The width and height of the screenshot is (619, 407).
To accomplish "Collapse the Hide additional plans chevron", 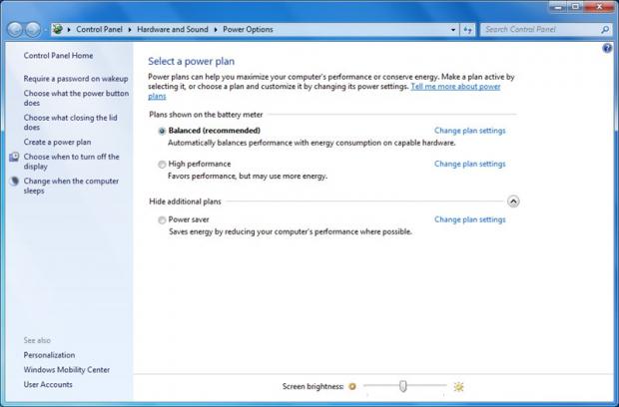I will tap(513, 201).
